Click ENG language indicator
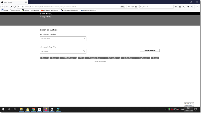201x113 pixels. (x=182, y=109)
